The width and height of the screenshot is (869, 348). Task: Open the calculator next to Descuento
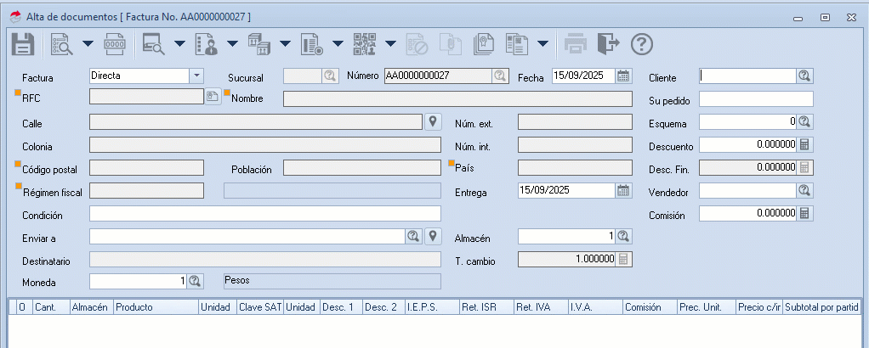pyautogui.click(x=804, y=144)
